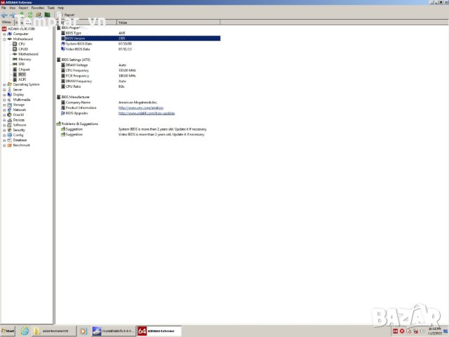Open the ACPI tree entry
The height and width of the screenshot is (337, 449).
click(22, 79)
